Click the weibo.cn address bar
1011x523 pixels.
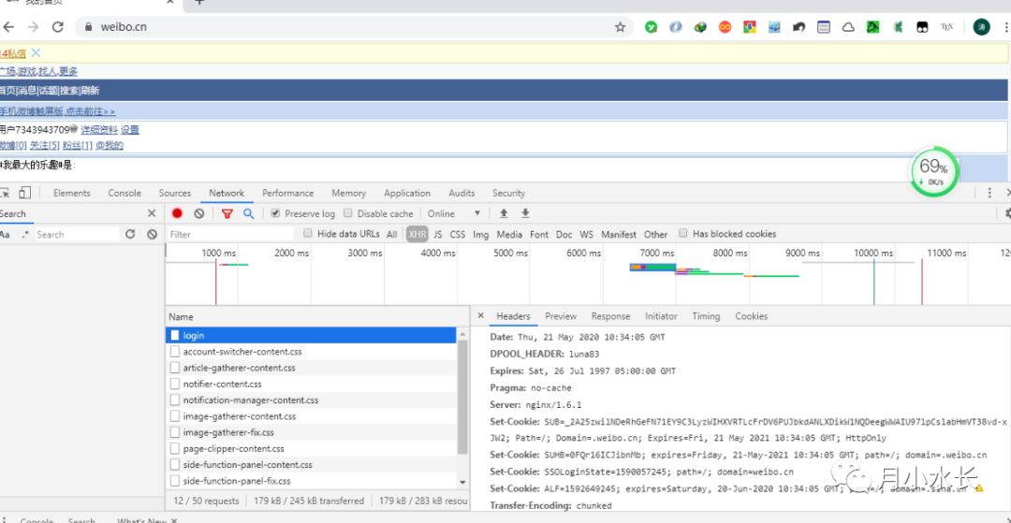tap(355, 27)
